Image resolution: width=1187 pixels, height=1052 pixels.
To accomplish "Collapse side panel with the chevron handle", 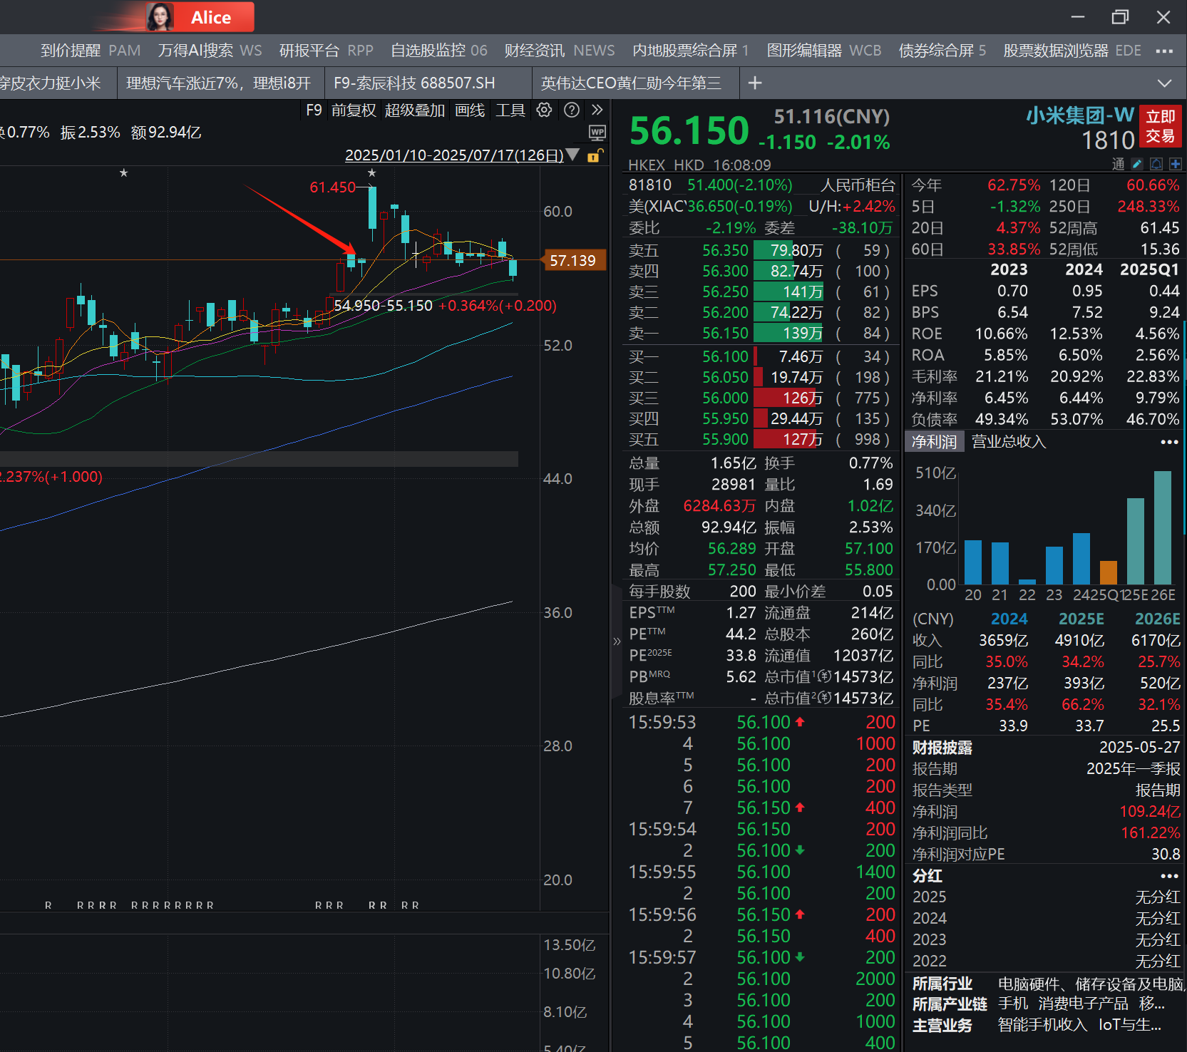I will point(617,641).
